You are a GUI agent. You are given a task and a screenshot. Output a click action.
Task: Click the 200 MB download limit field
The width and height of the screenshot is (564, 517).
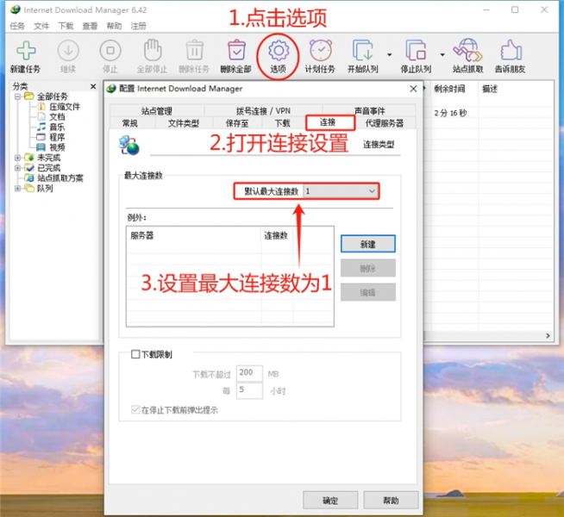click(249, 373)
